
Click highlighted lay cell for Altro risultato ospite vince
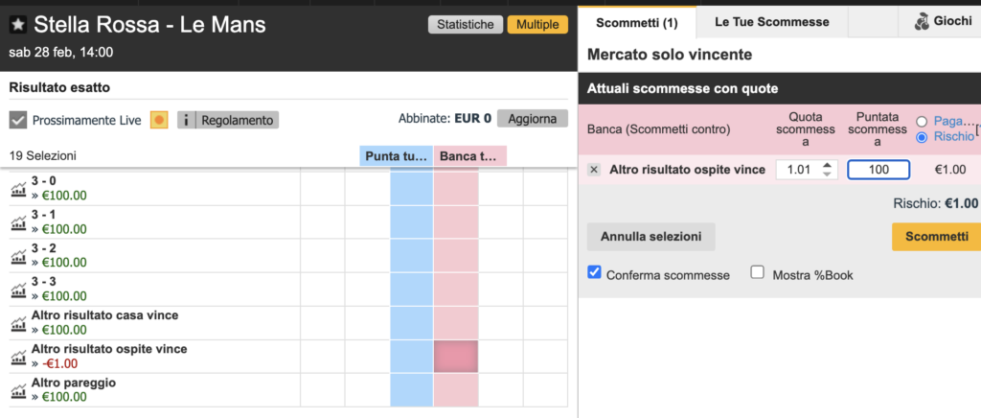[x=456, y=357]
